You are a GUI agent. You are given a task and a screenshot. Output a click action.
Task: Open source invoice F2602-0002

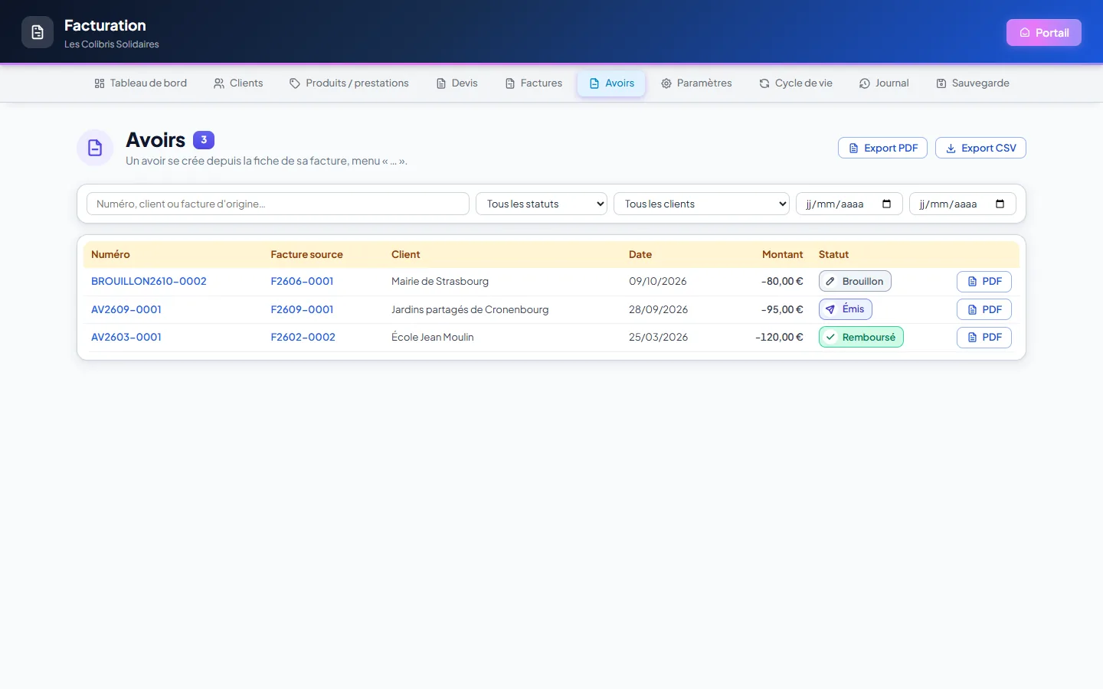(x=303, y=338)
